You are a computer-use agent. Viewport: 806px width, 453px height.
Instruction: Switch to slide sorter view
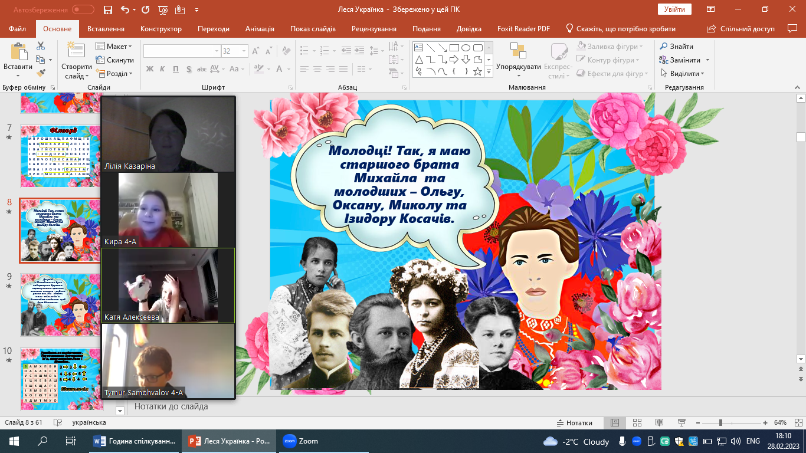pos(637,422)
